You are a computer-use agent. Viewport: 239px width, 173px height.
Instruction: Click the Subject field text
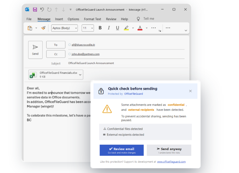(91, 63)
